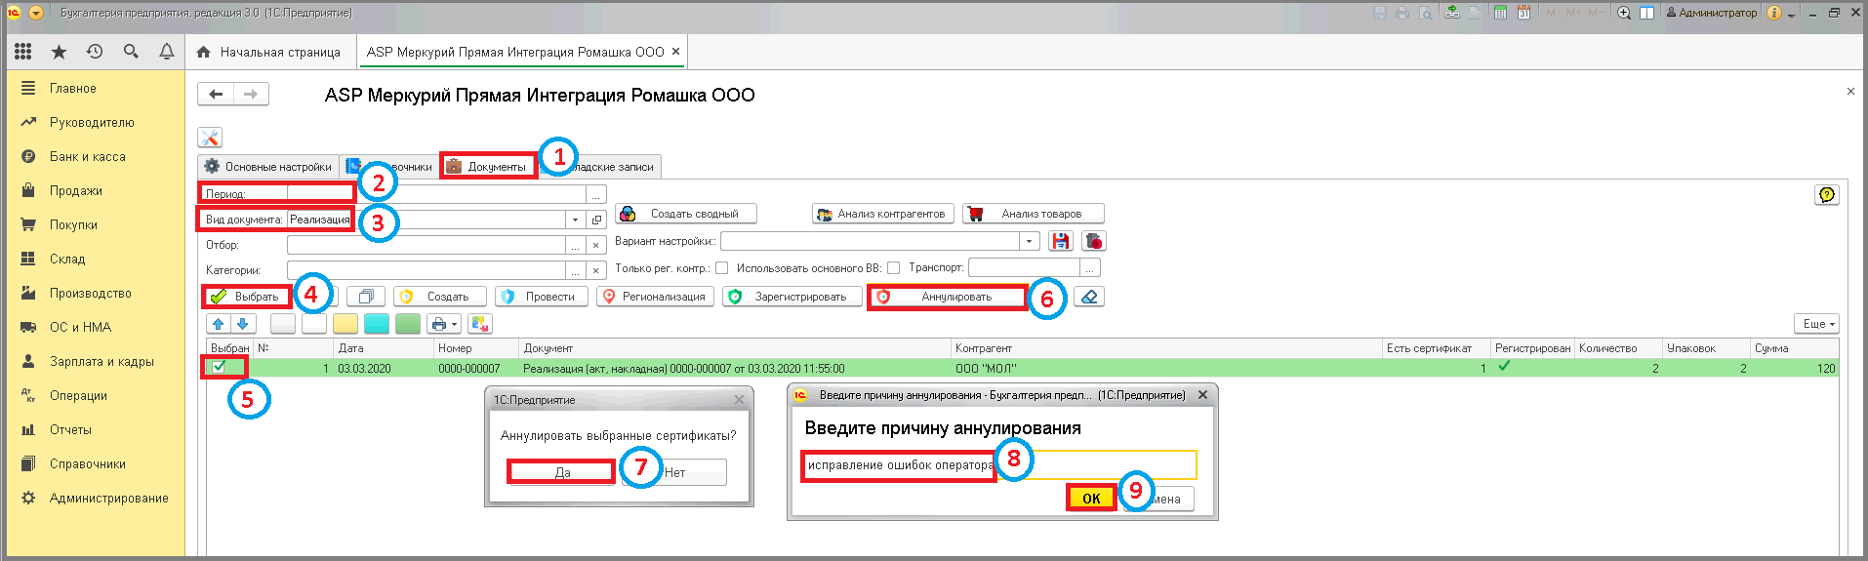Viewport: 1868px width, 561px height.
Task: Open the Вид документа open-form icon
Action: click(x=596, y=220)
